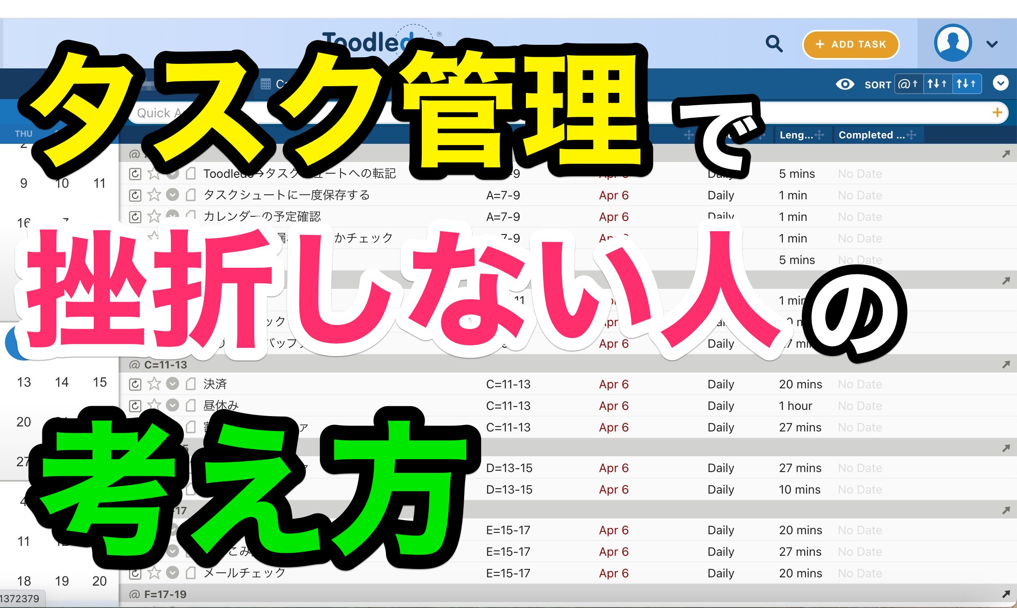The width and height of the screenshot is (1017, 608).
Task: Click the first sort-by-context button
Action: point(908,84)
